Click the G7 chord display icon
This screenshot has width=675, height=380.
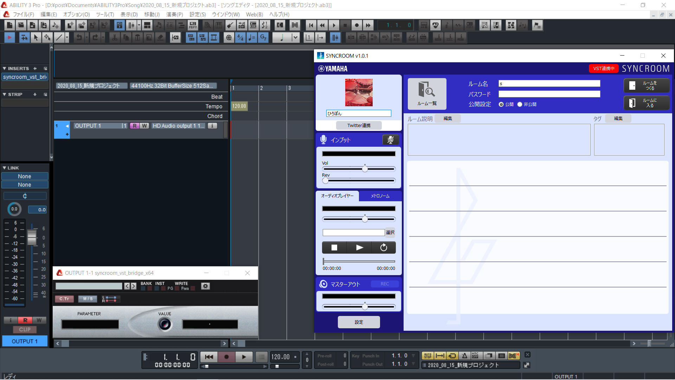pos(263,38)
